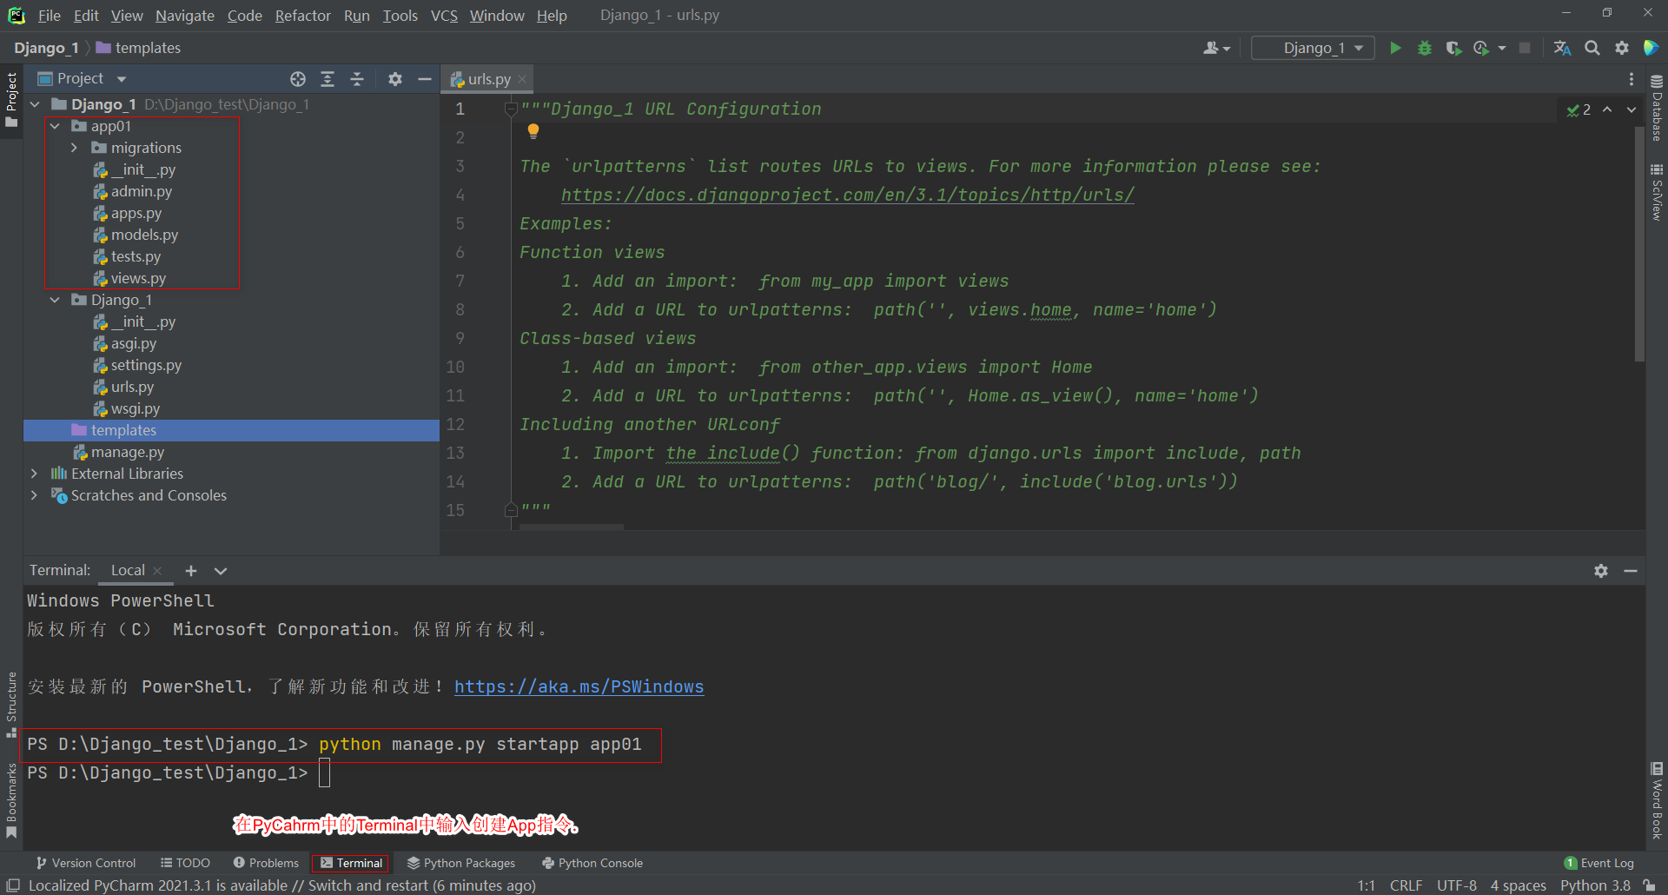Start debugging with the bug icon

click(x=1425, y=48)
